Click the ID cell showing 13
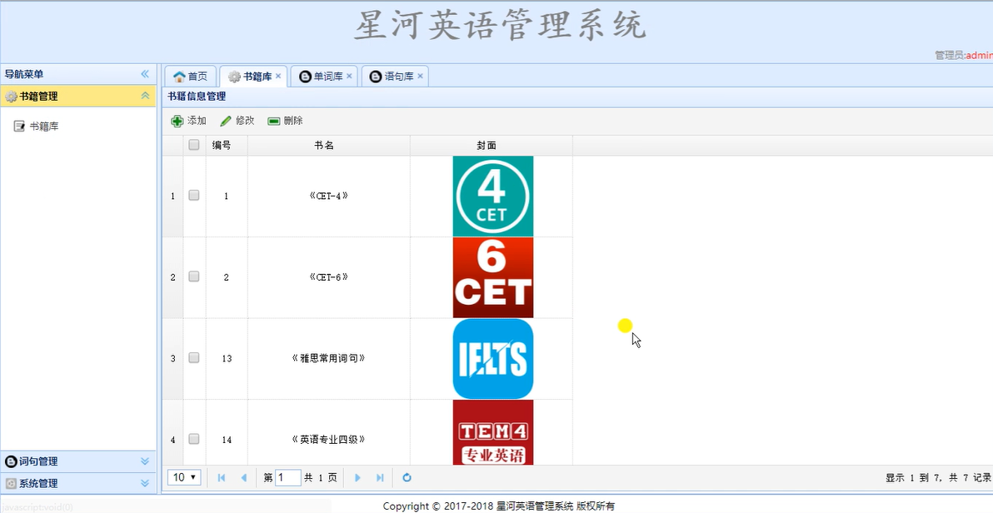Viewport: 993px width, 513px height. pos(227,358)
